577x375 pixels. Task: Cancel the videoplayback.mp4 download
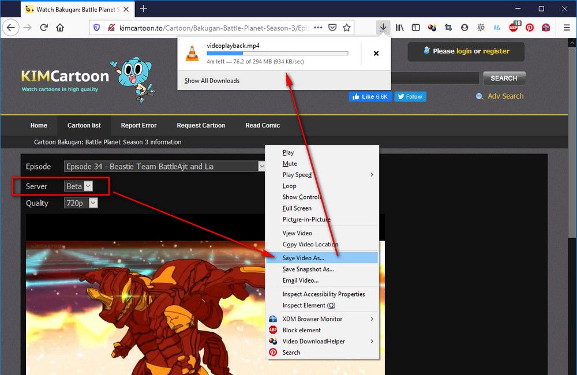coord(376,53)
